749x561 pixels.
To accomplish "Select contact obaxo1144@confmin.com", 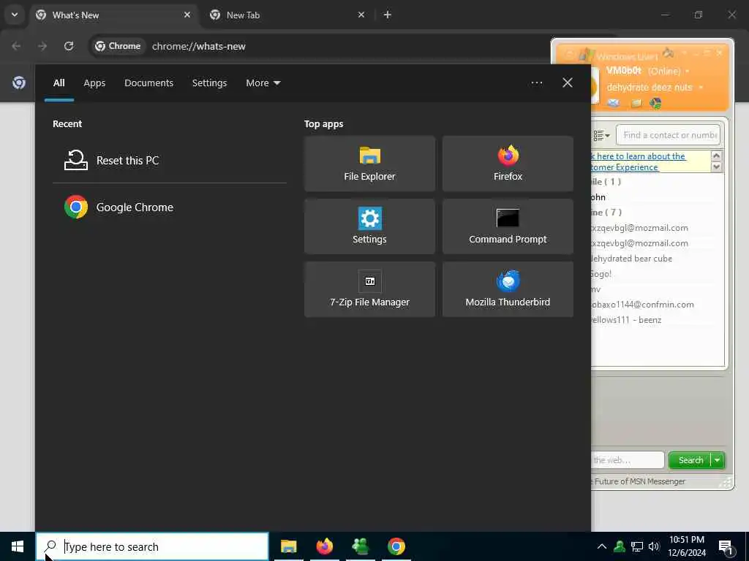I will pos(642,305).
